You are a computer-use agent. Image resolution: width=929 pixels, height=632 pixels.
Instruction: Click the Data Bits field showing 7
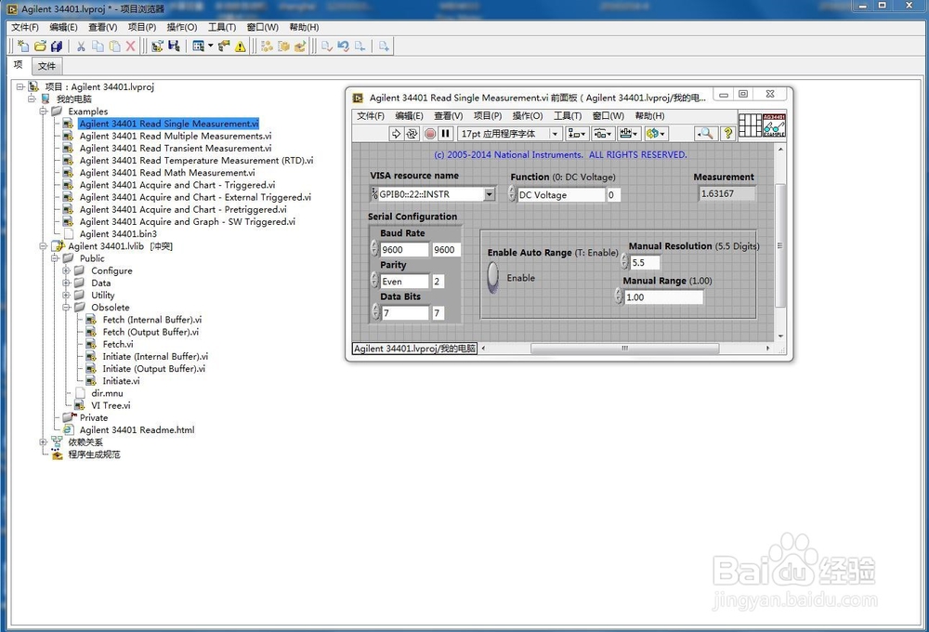(x=405, y=312)
